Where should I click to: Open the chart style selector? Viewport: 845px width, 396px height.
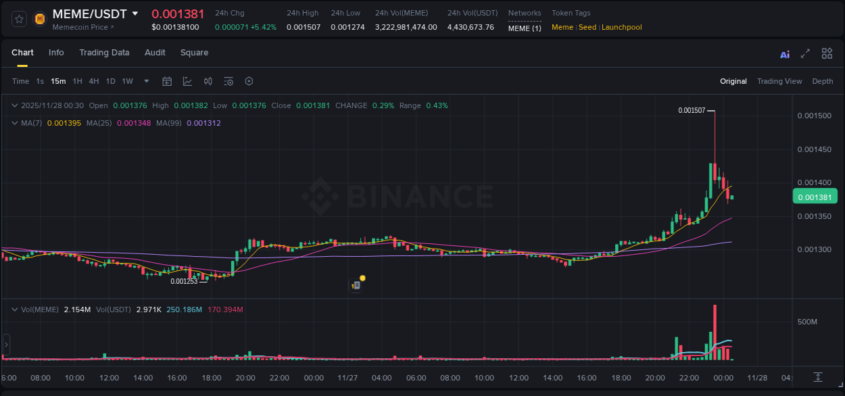187,80
